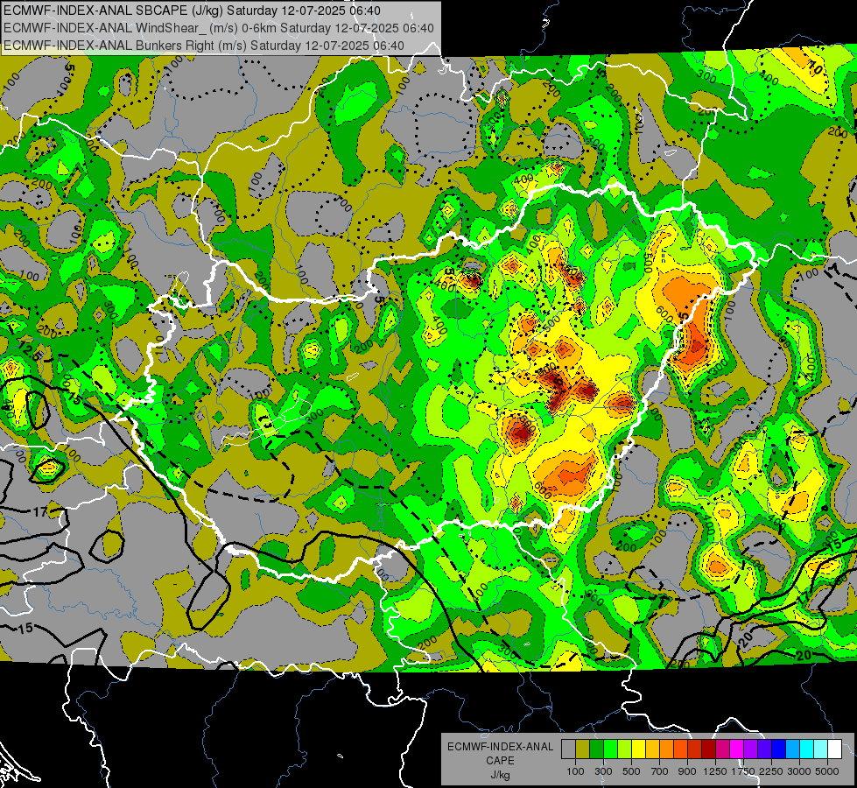The width and height of the screenshot is (857, 788).
Task: Click the 17 contour label on the map
Action: point(40,512)
